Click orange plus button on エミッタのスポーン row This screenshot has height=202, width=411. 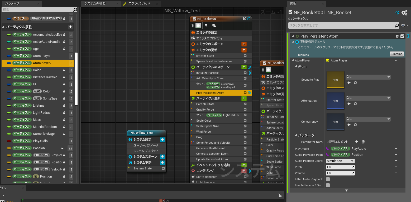click(244, 44)
